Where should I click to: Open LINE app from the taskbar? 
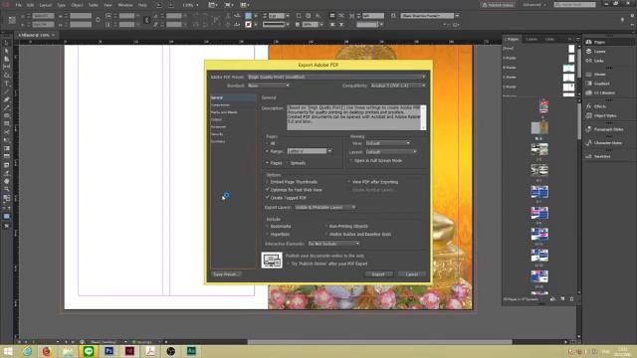(89, 351)
